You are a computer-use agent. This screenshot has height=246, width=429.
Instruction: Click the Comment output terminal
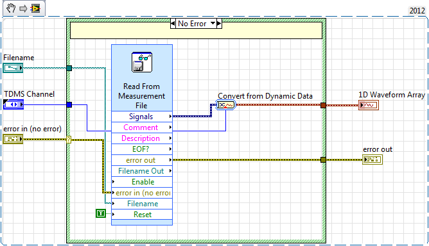142,127
